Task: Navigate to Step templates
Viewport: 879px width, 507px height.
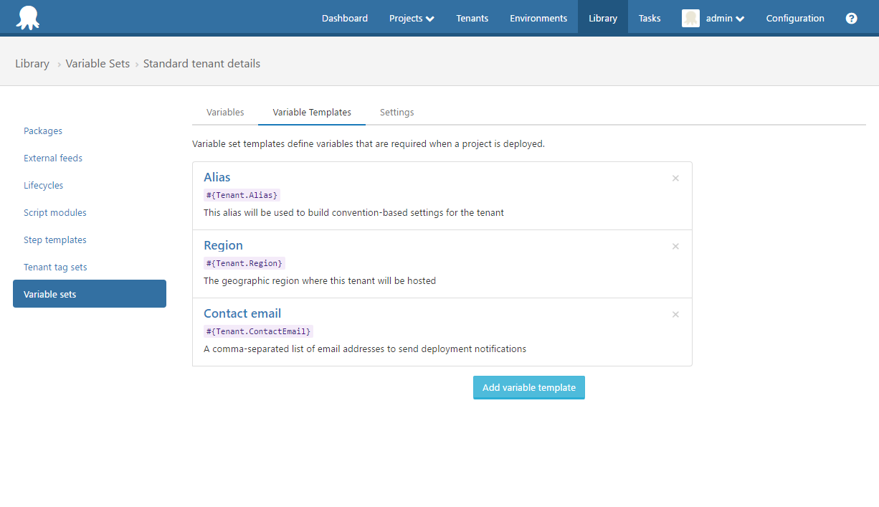Action: click(x=54, y=240)
